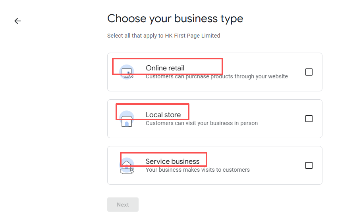Click the Online retail computer monitor icon
This screenshot has width=359, height=218.
click(127, 72)
